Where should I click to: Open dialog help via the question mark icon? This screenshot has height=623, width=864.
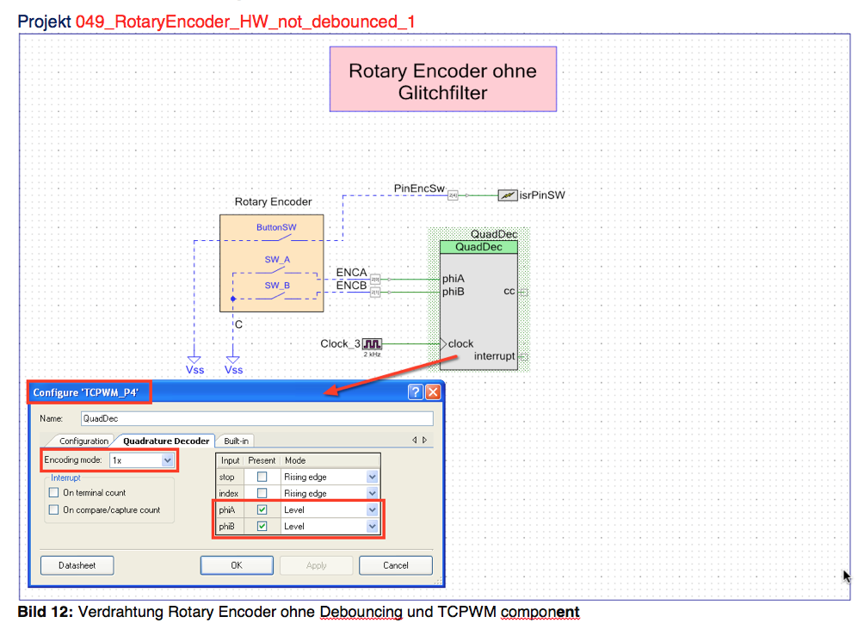tap(415, 392)
